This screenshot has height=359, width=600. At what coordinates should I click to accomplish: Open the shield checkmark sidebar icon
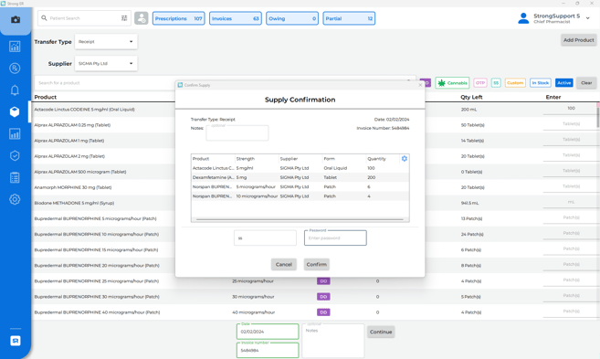click(x=15, y=155)
